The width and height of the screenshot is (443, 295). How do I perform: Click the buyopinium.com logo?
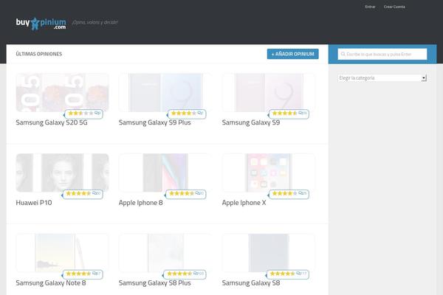coord(41,24)
